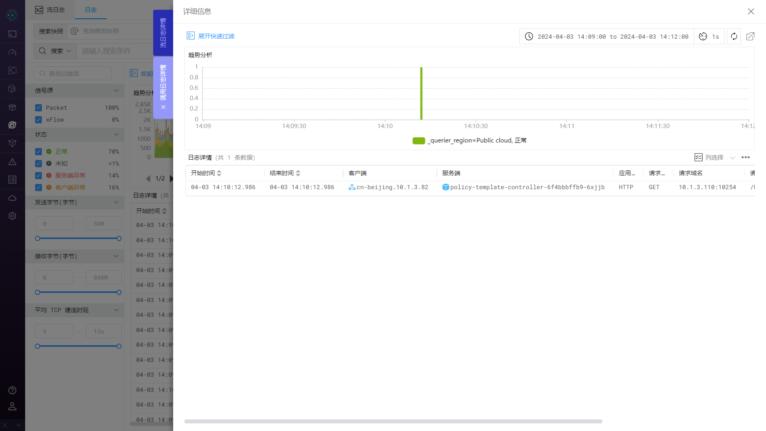766x431 pixels.
Task: Click the alert triangle sidebar icon
Action: (x=12, y=162)
